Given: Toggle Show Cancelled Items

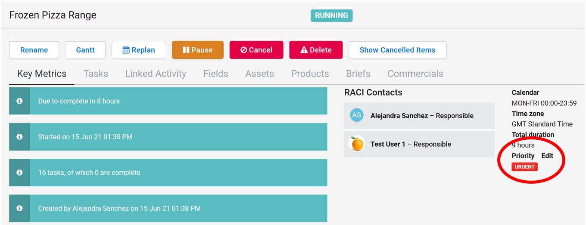Looking at the screenshot, I should (397, 50).
